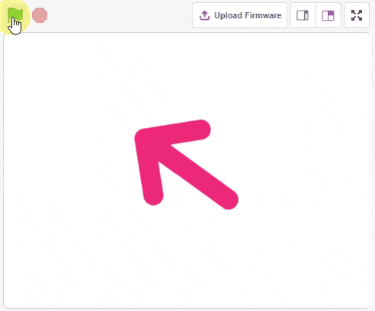The image size is (375, 311).
Task: Click the tail end of pink arrow
Action: pos(229,200)
